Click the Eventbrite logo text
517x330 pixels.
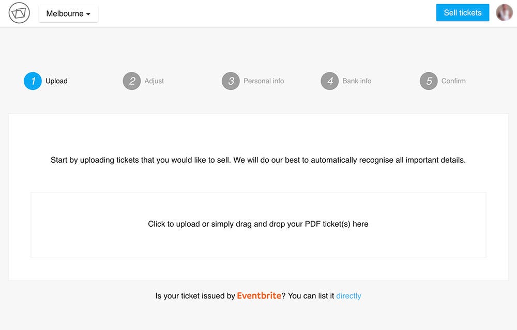259,295
